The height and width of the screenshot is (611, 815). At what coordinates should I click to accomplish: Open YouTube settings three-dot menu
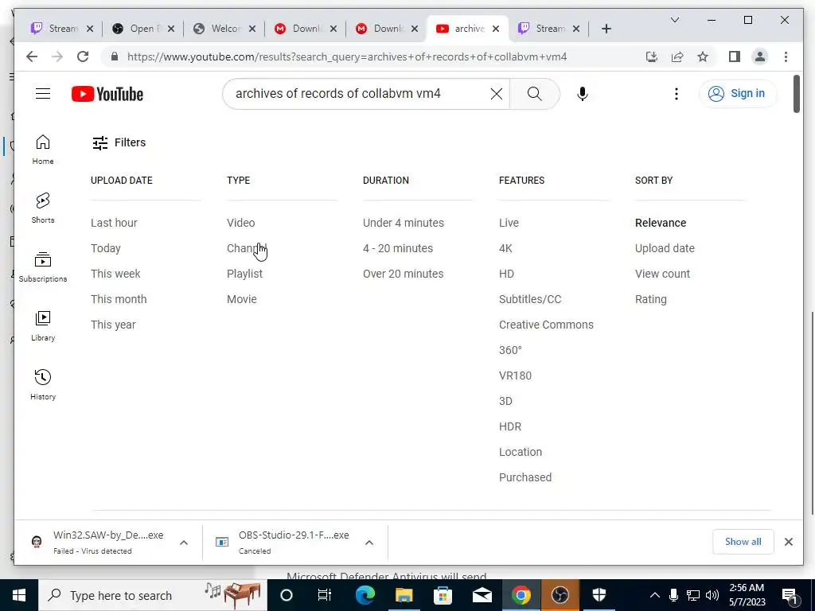[677, 94]
